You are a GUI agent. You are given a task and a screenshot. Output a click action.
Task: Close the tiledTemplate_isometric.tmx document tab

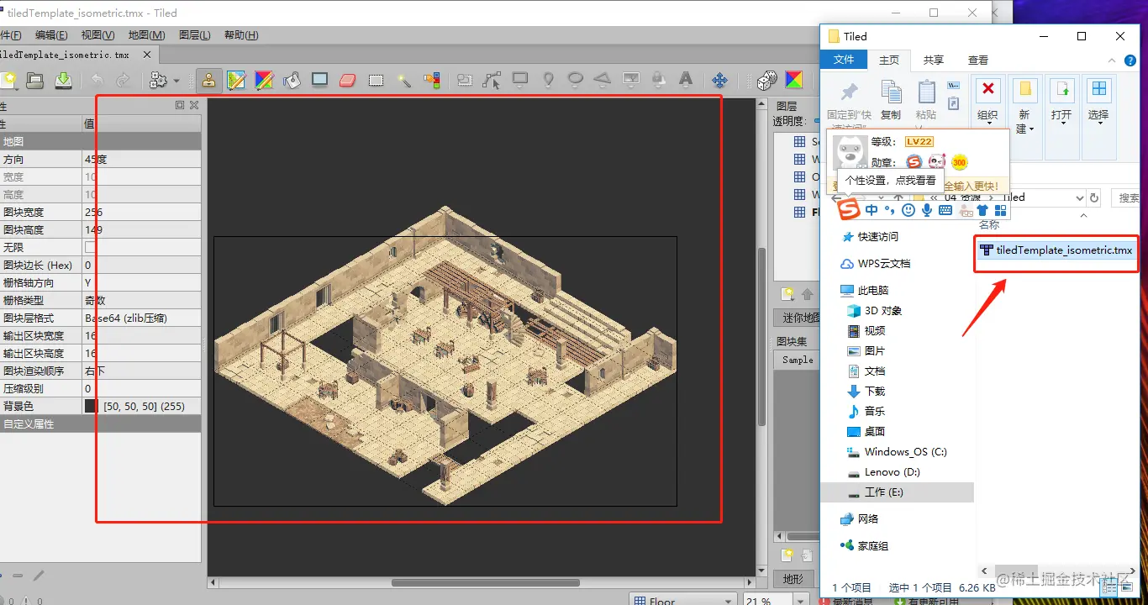147,55
